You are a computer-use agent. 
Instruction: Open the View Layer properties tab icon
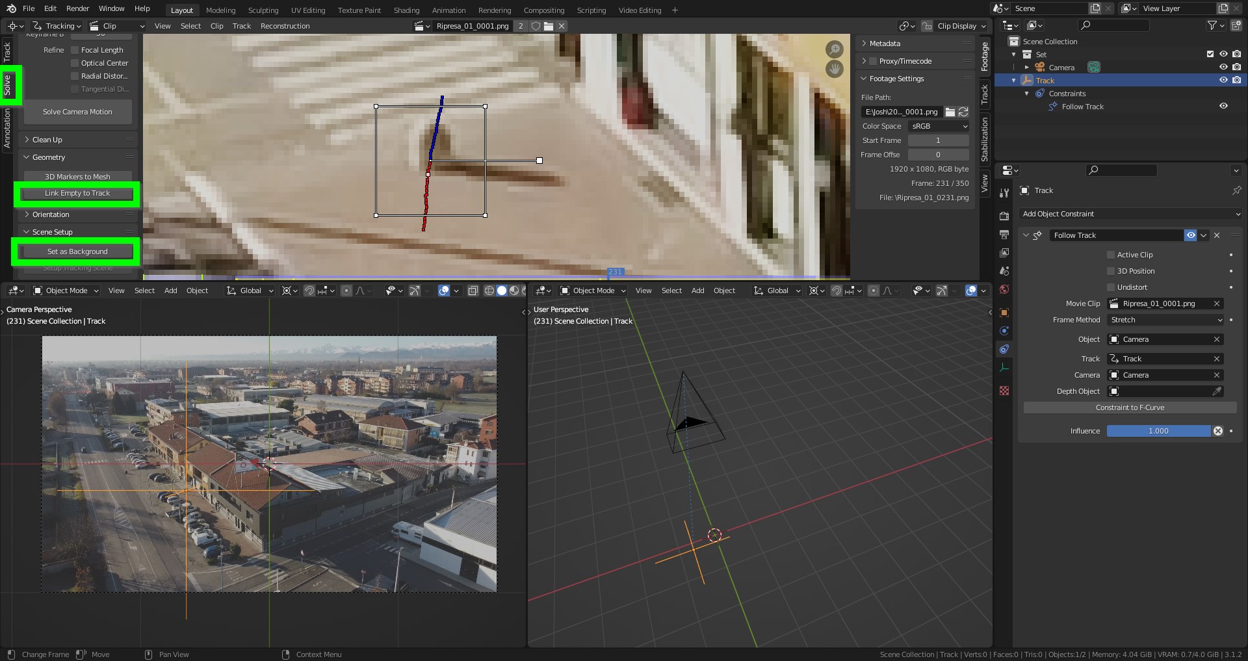(x=1004, y=252)
